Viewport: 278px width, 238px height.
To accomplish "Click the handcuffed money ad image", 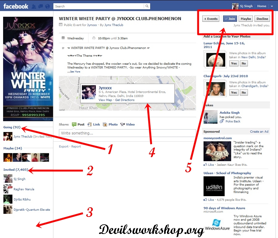I will (x=217, y=151).
